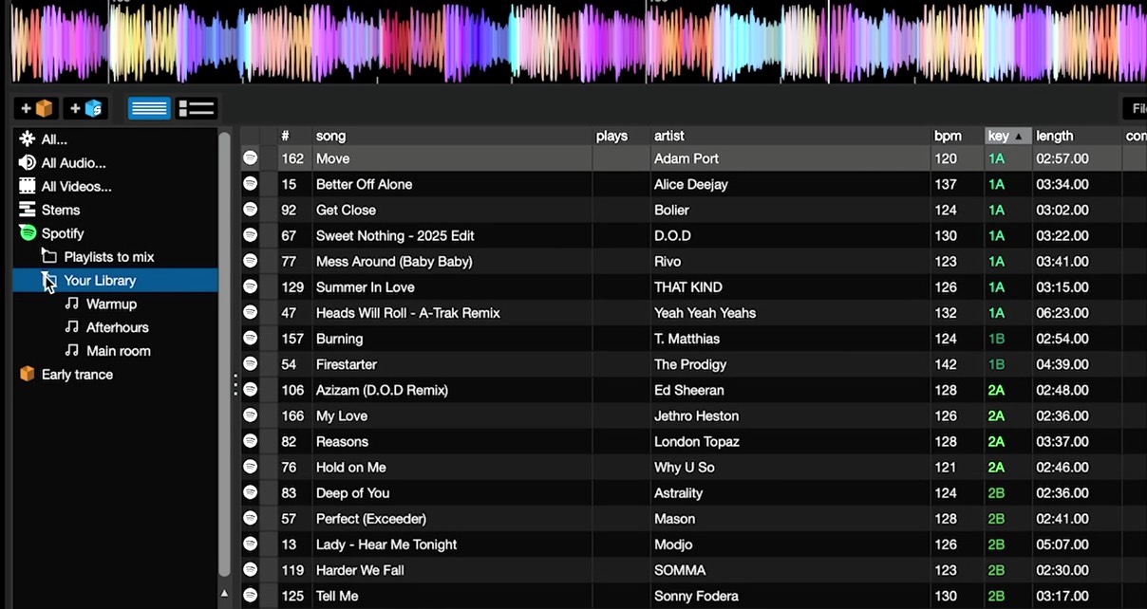Click Spotify icon beside Perfect (Exceeder)
1147x609 pixels.
(x=250, y=518)
